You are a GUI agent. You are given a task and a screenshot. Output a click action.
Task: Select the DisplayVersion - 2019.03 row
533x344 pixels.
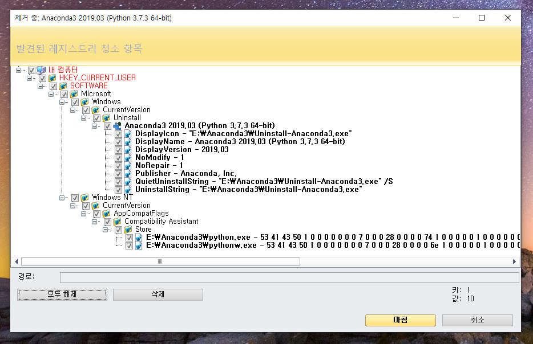(182, 150)
